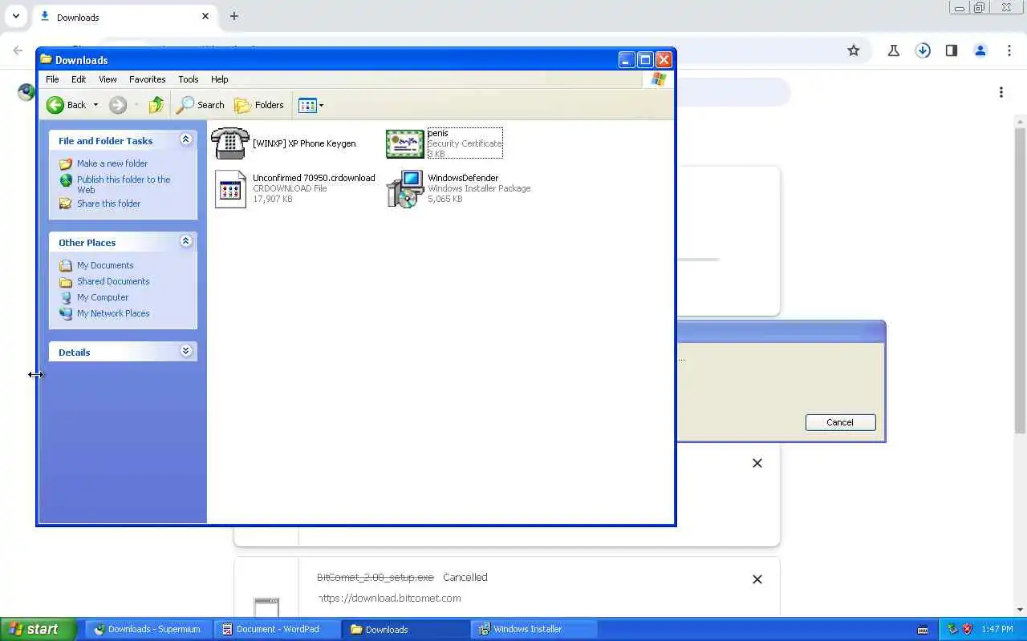Click the Downloads folder title bar icon
Image resolution: width=1027 pixels, height=641 pixels.
point(47,59)
